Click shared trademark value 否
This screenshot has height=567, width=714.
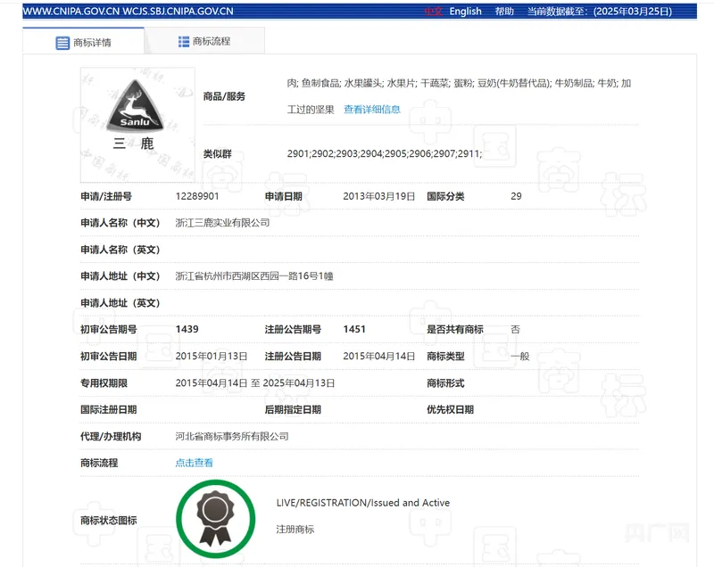click(515, 329)
